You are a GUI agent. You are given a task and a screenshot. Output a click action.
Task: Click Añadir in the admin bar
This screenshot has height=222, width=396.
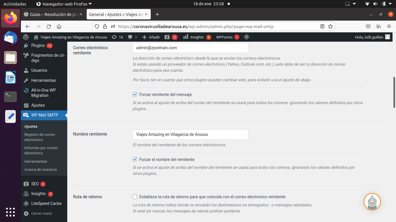click(x=151, y=37)
